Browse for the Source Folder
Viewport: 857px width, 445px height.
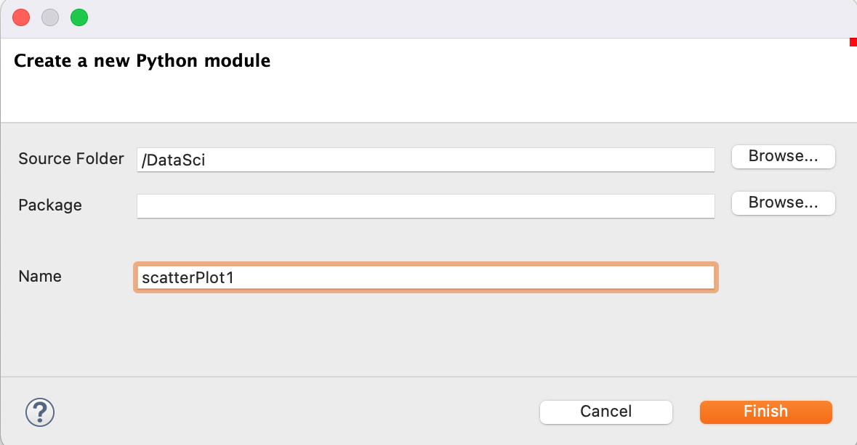(783, 156)
